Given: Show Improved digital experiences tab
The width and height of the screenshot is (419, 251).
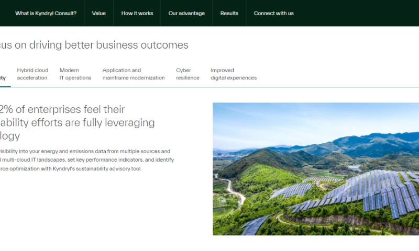Looking at the screenshot, I should pos(234,74).
